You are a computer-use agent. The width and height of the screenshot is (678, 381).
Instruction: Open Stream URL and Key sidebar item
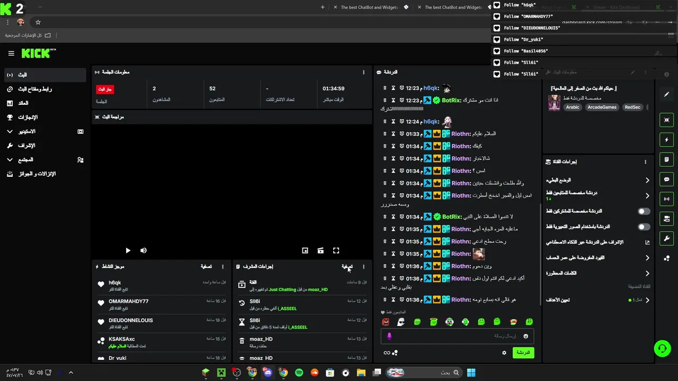pos(44,89)
